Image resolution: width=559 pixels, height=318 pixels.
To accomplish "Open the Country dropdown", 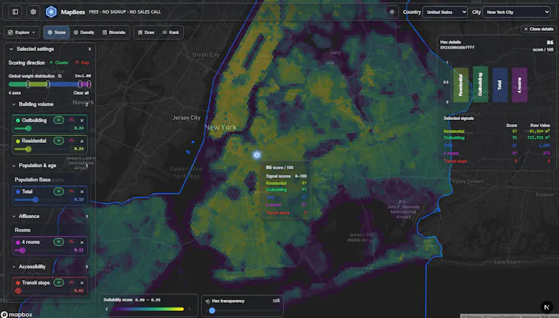I will coord(445,12).
